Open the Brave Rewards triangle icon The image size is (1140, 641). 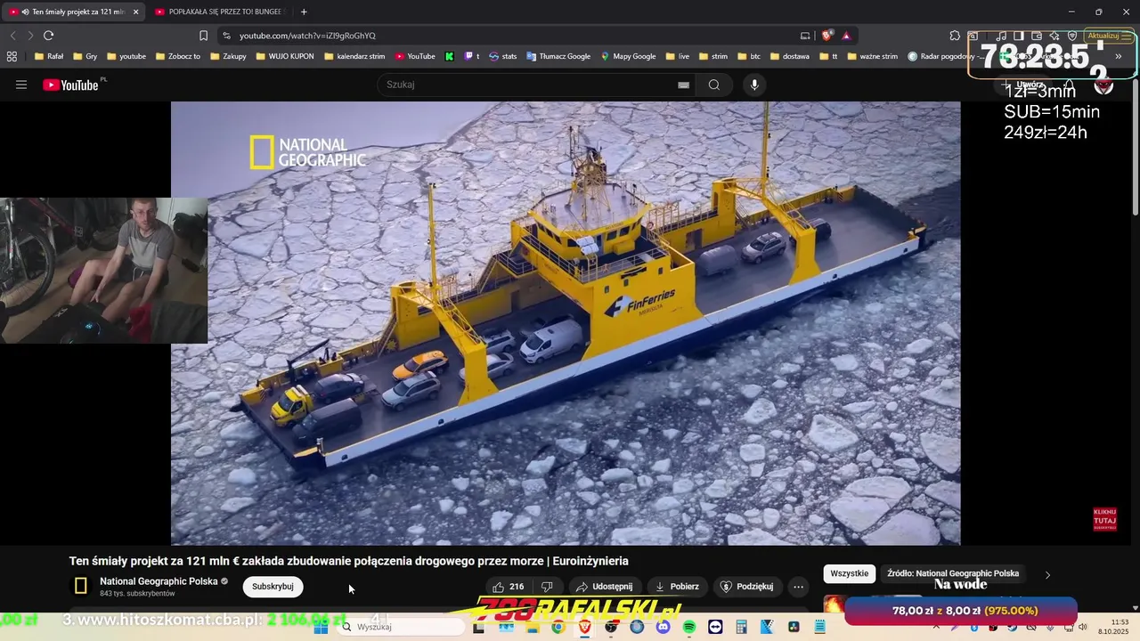click(x=846, y=36)
